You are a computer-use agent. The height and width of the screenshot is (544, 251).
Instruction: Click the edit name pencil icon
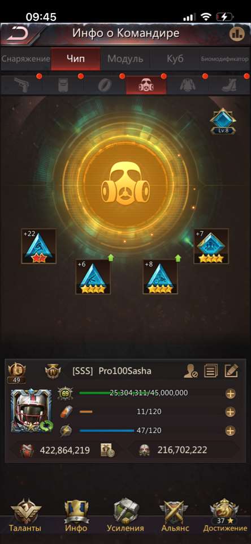point(231,371)
